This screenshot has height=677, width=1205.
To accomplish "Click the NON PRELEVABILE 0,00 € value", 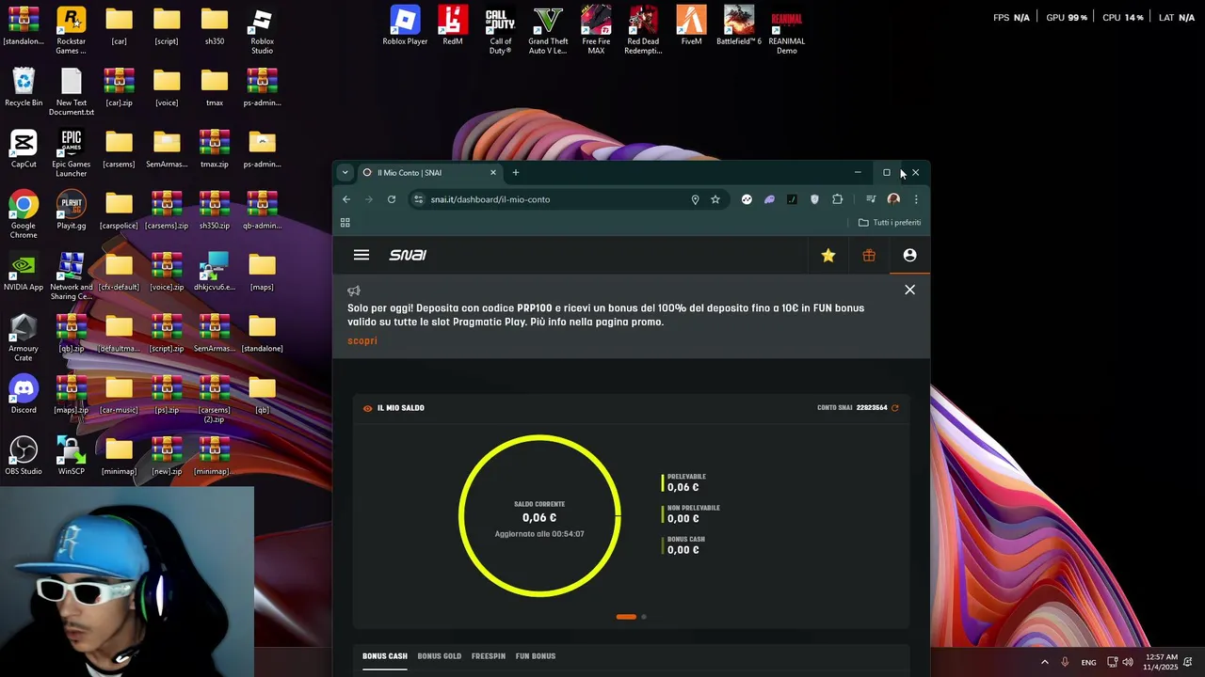I will 683,518.
